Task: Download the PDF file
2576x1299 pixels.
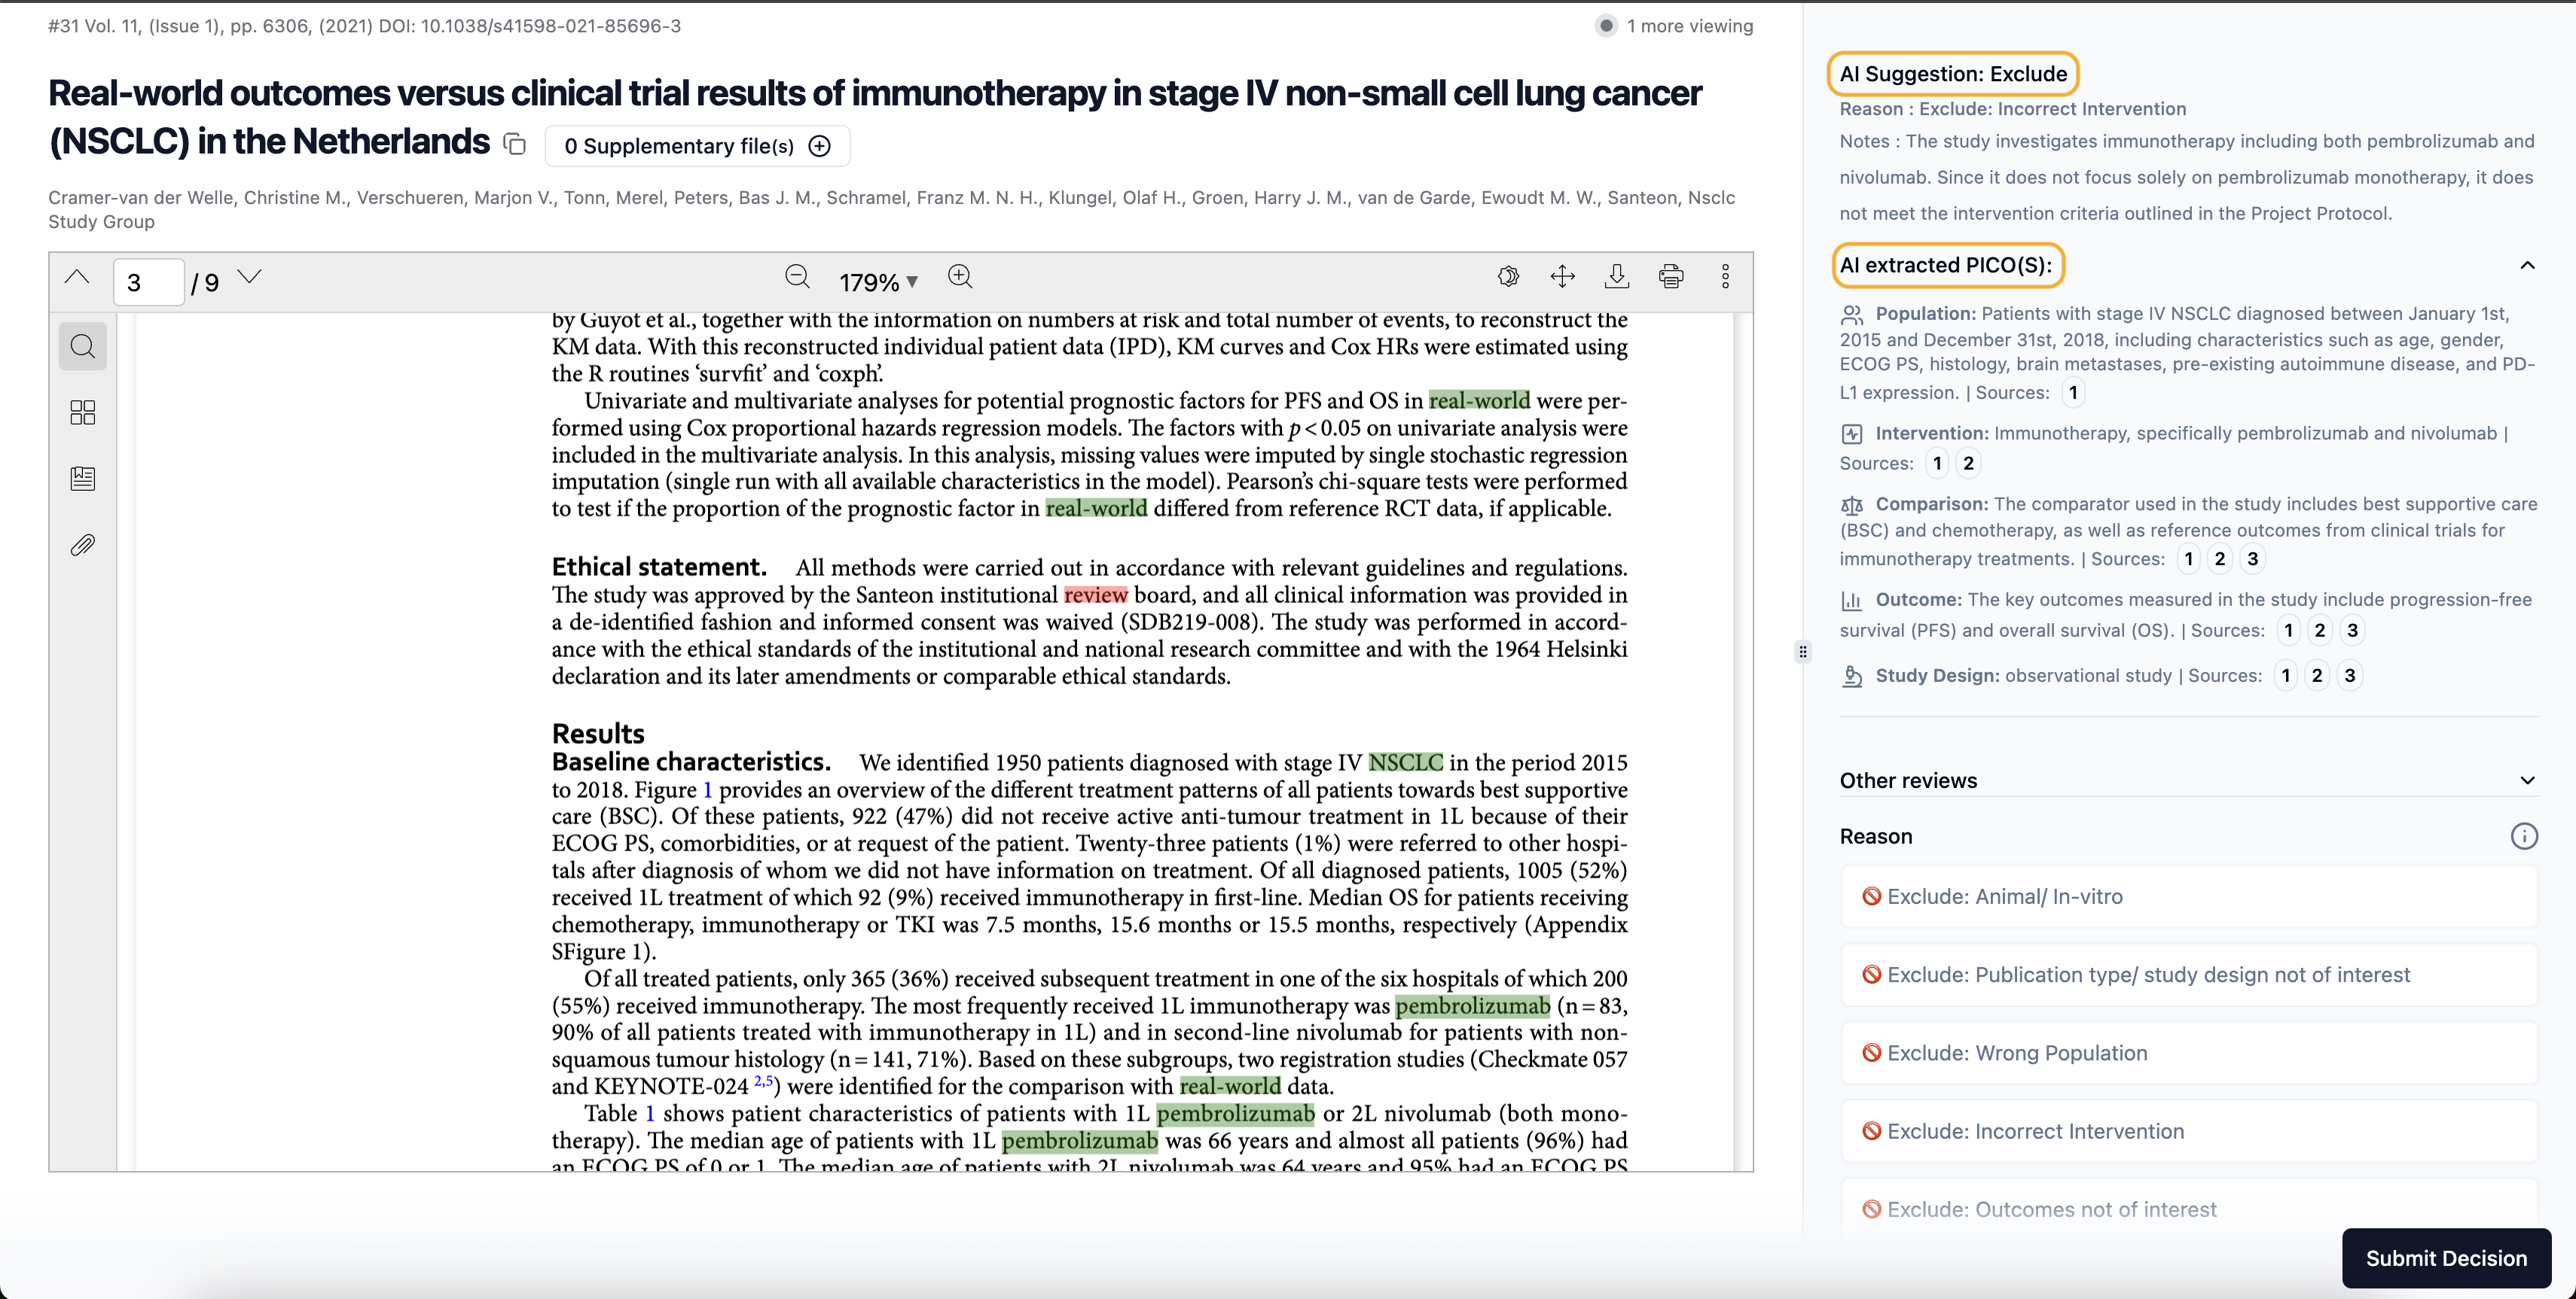Action: 1617,277
